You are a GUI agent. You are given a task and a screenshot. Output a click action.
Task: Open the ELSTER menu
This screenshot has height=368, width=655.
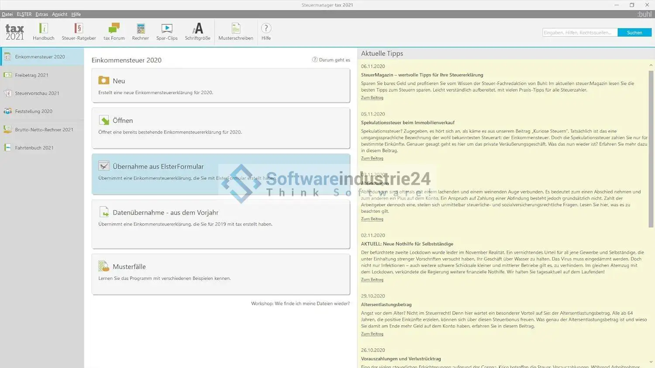coord(24,14)
